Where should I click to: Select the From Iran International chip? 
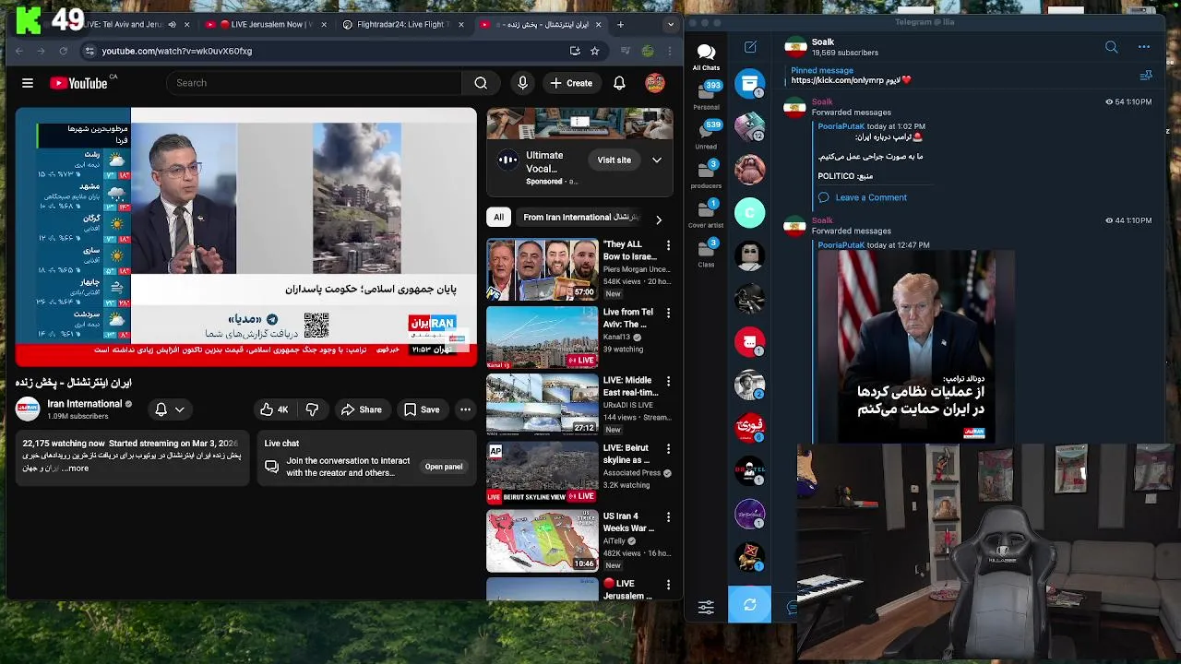[580, 218]
